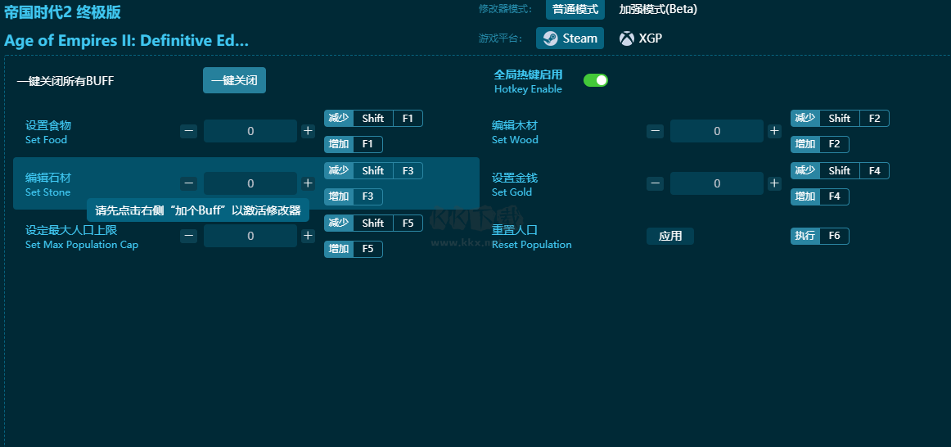Click the 一键关闭 button
Screen dimensions: 951x447
[x=234, y=80]
